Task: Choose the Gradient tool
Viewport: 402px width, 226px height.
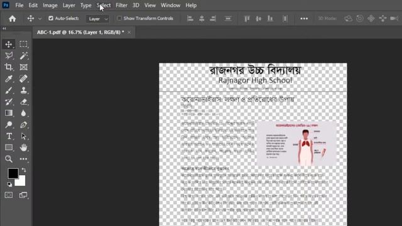Action: point(8,113)
